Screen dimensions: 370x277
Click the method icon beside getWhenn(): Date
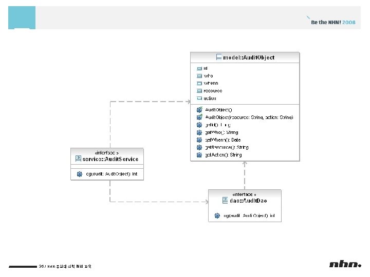199,140
